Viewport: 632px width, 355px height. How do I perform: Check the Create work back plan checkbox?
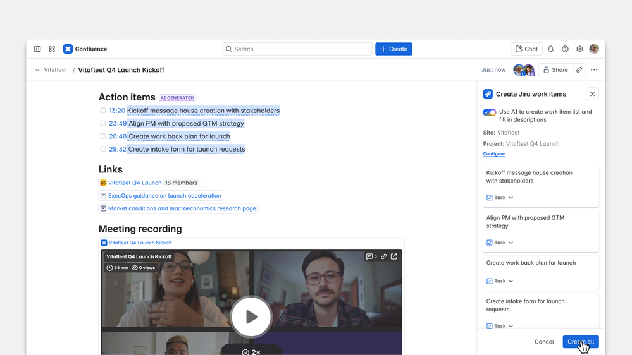tap(103, 136)
